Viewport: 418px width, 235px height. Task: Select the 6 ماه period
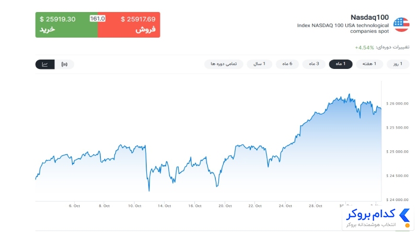click(x=287, y=64)
